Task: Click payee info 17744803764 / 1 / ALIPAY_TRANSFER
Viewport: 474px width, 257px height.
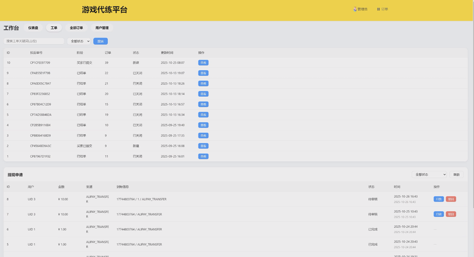Action: click(142, 199)
